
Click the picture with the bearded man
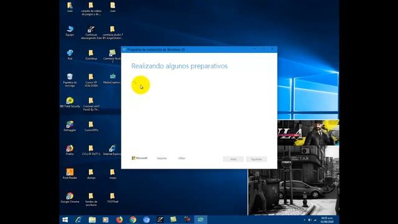click(x=308, y=133)
